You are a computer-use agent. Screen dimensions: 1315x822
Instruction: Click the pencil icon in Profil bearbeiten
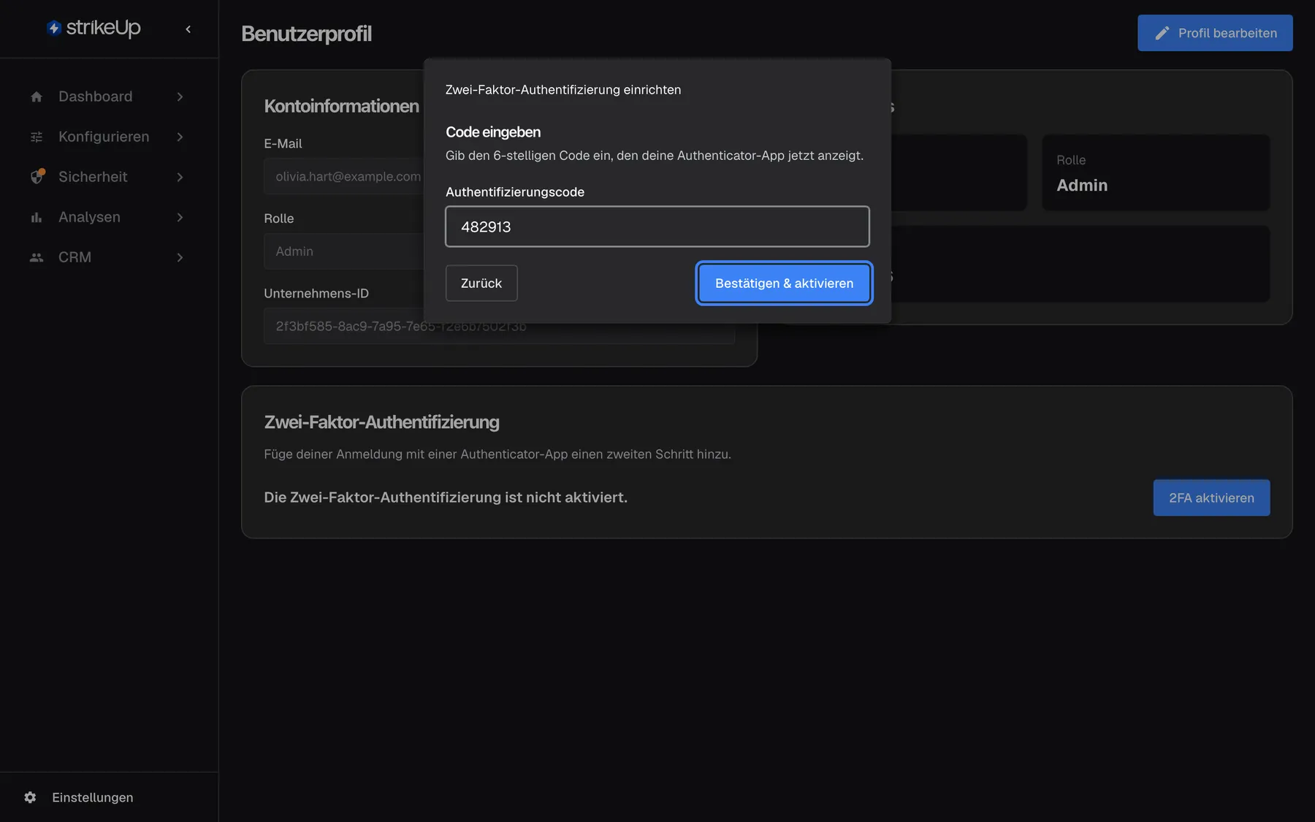coord(1162,33)
